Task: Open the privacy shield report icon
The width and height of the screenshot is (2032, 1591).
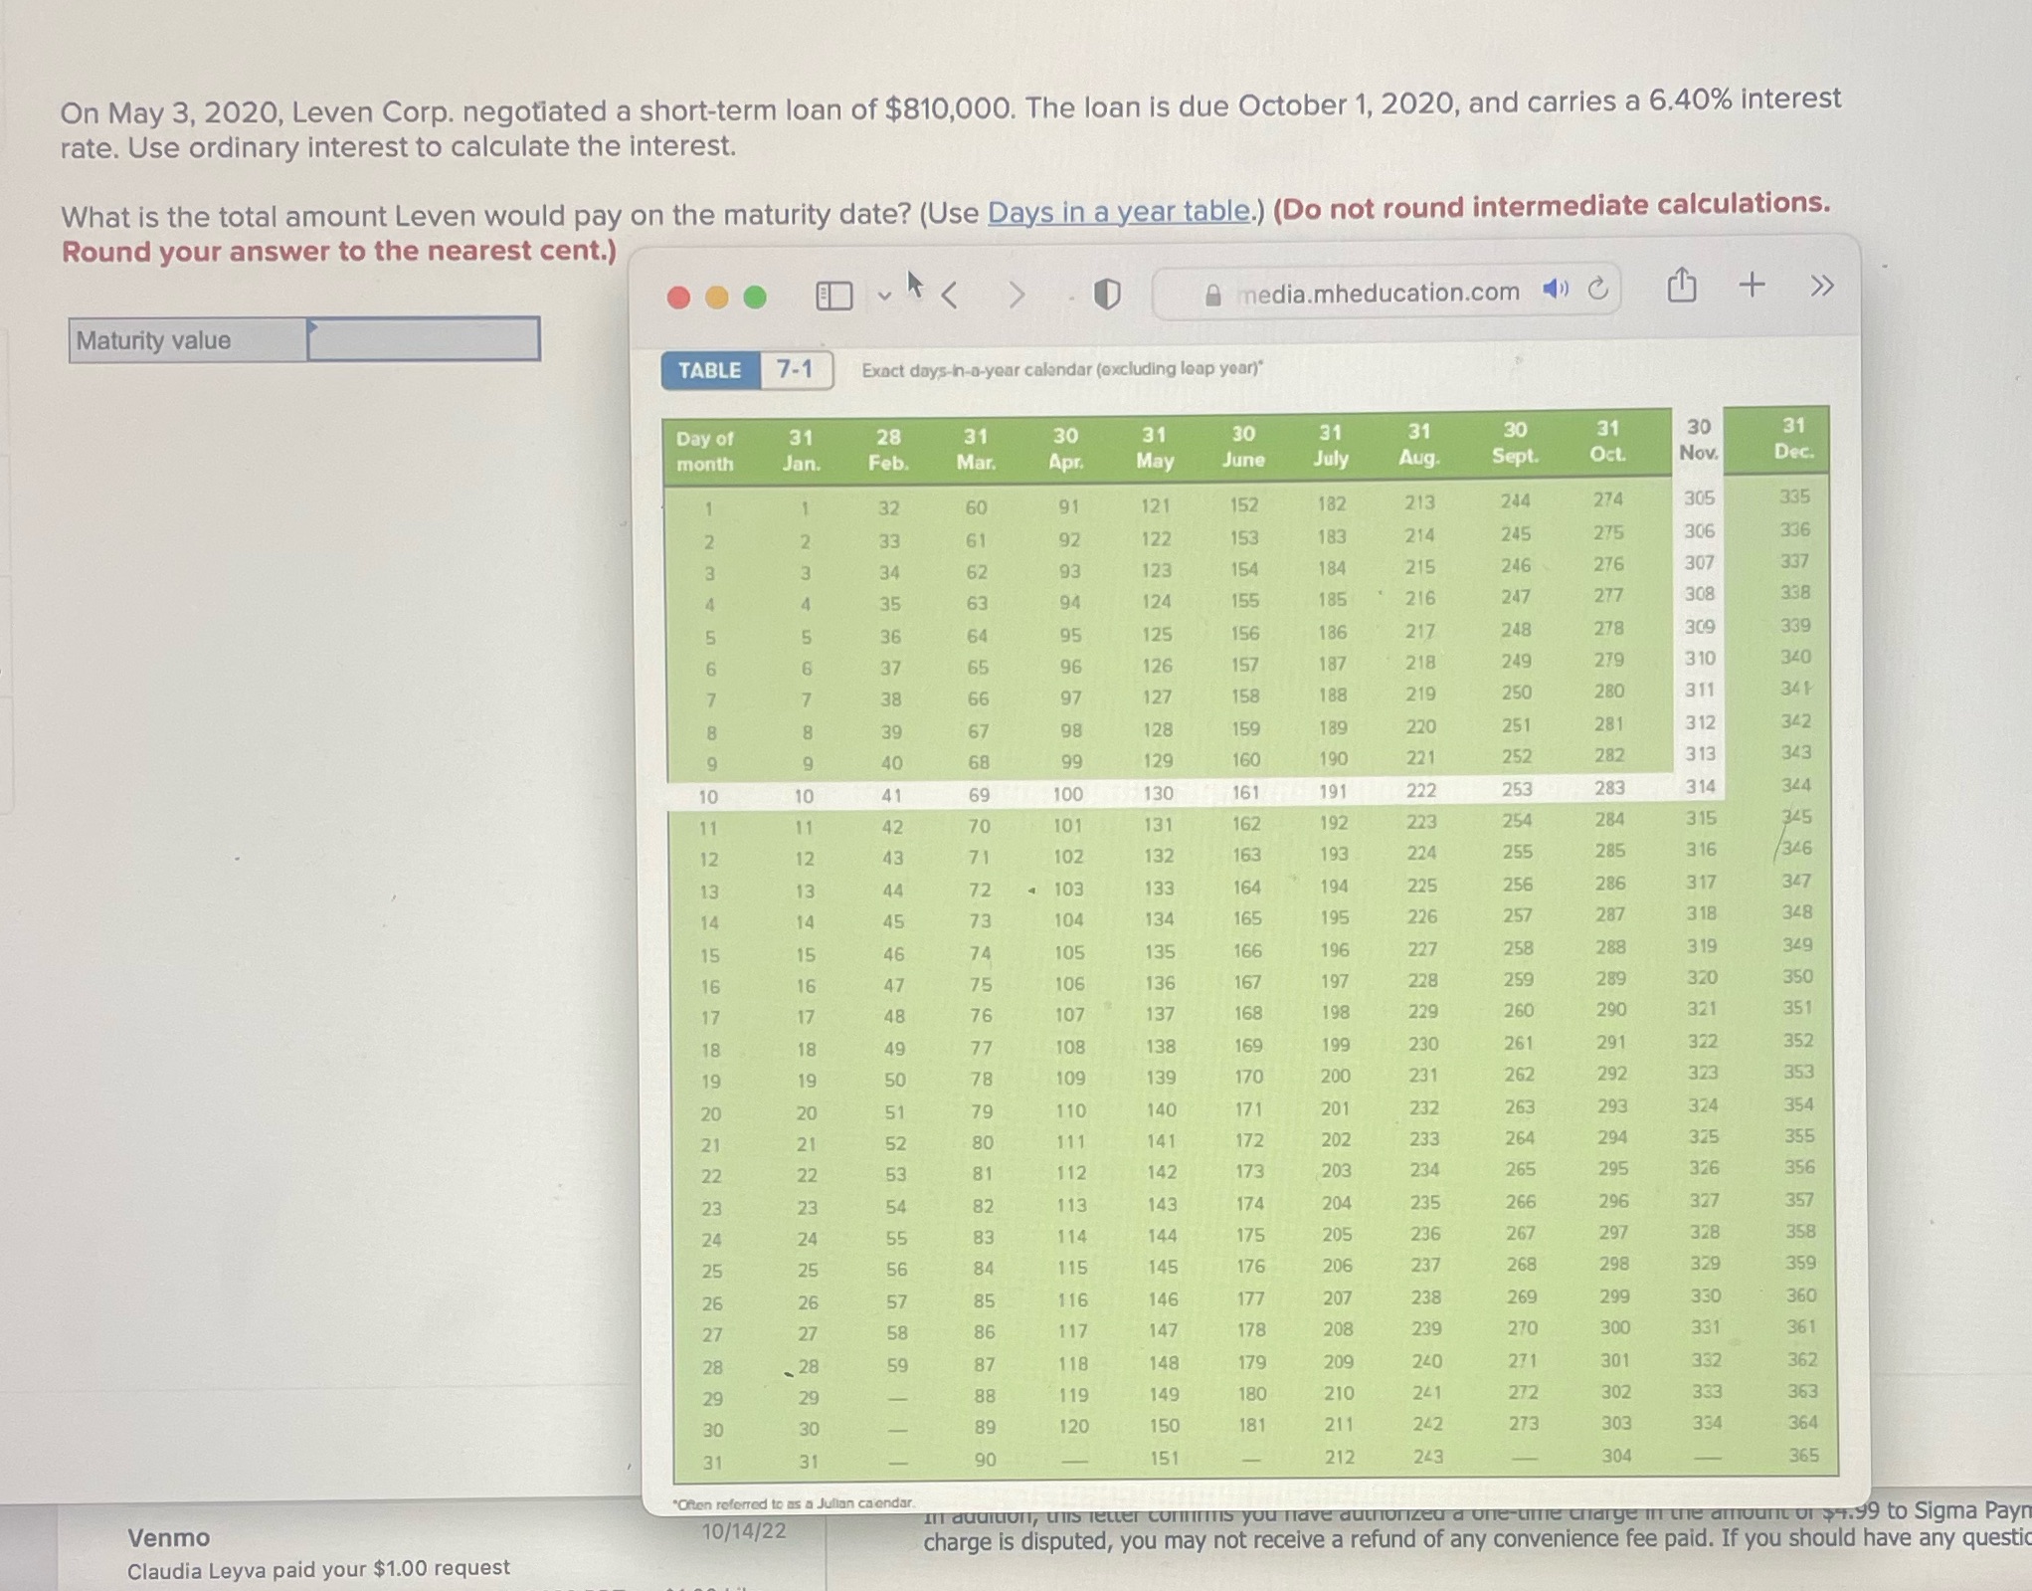Action: coord(1107,294)
